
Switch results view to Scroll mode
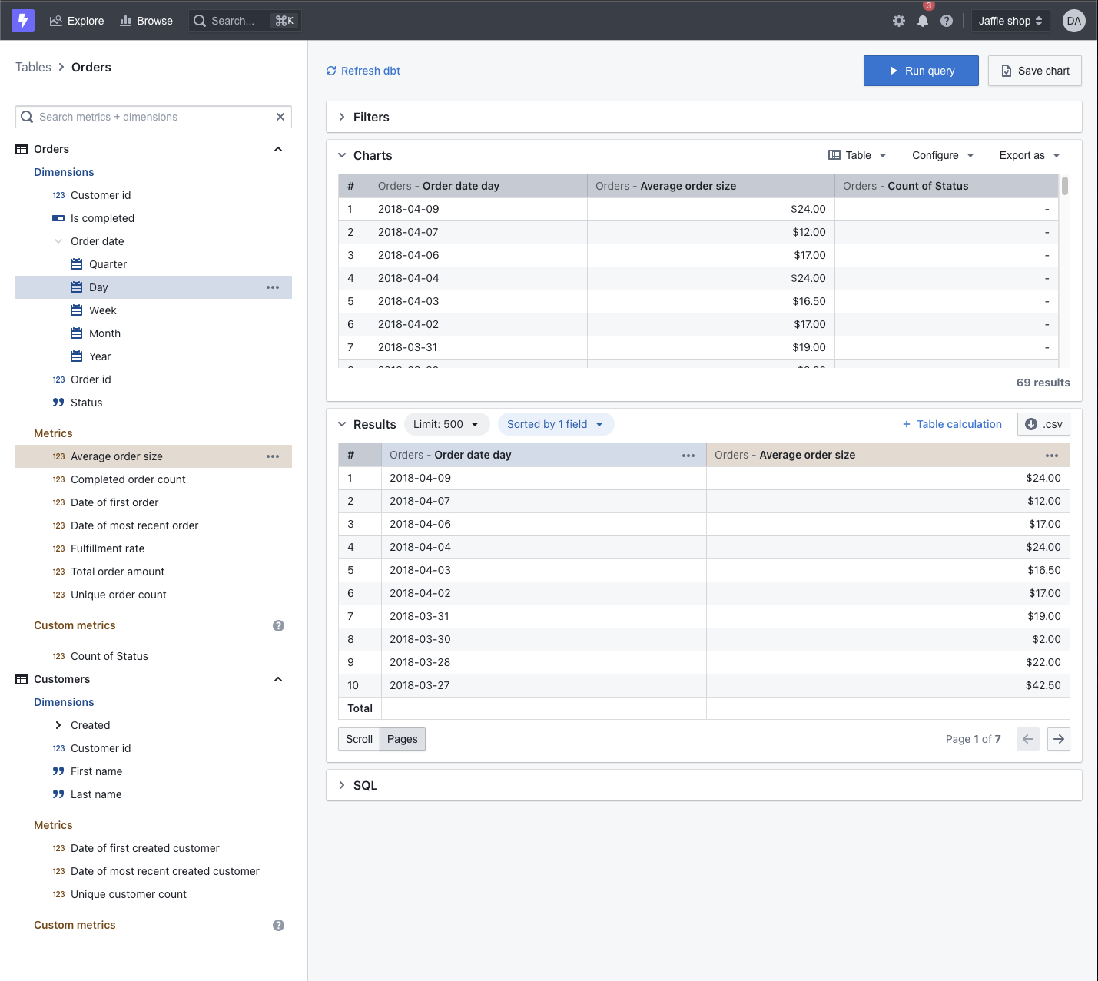(359, 738)
